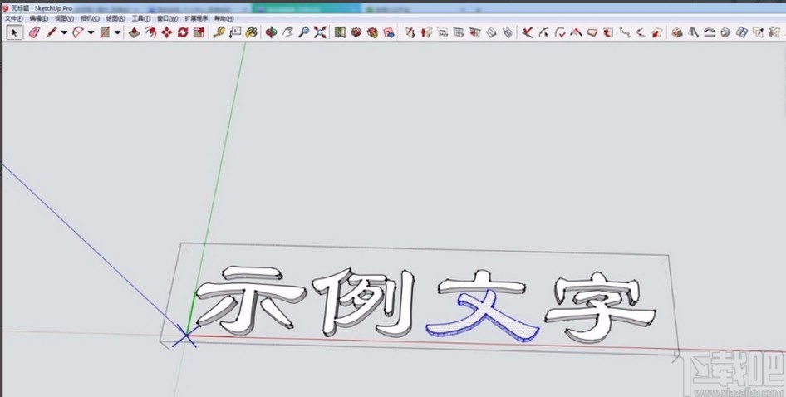Viewport: 786px width, 397px height.
Task: Select the Paint Bucket tool
Action: 251,32
